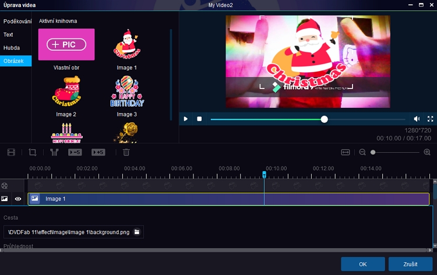Open the Text tab
Image resolution: width=437 pixels, height=275 pixels.
coord(8,34)
